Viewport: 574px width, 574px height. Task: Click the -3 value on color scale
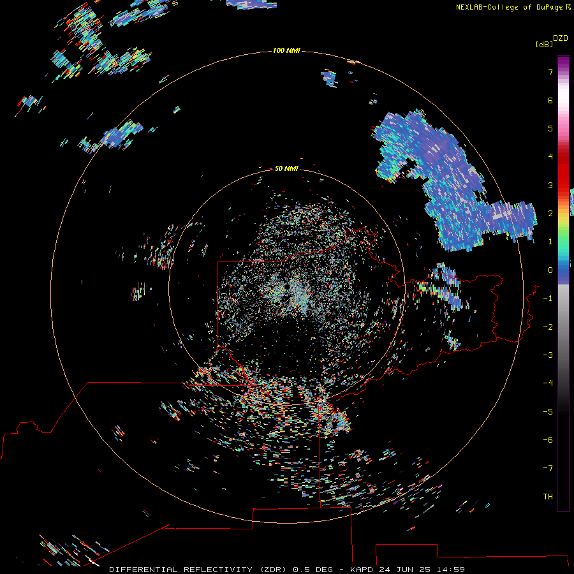548,355
